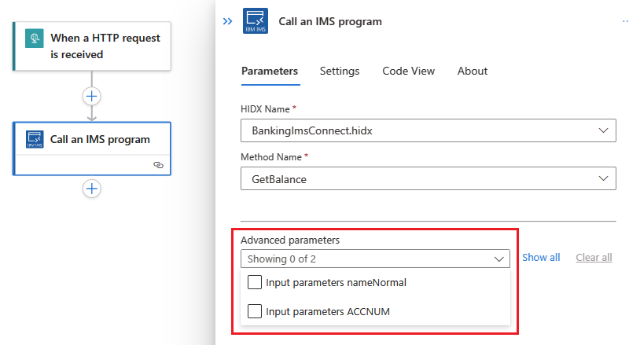
Task: Switch to the Settings tab
Action: (x=340, y=71)
